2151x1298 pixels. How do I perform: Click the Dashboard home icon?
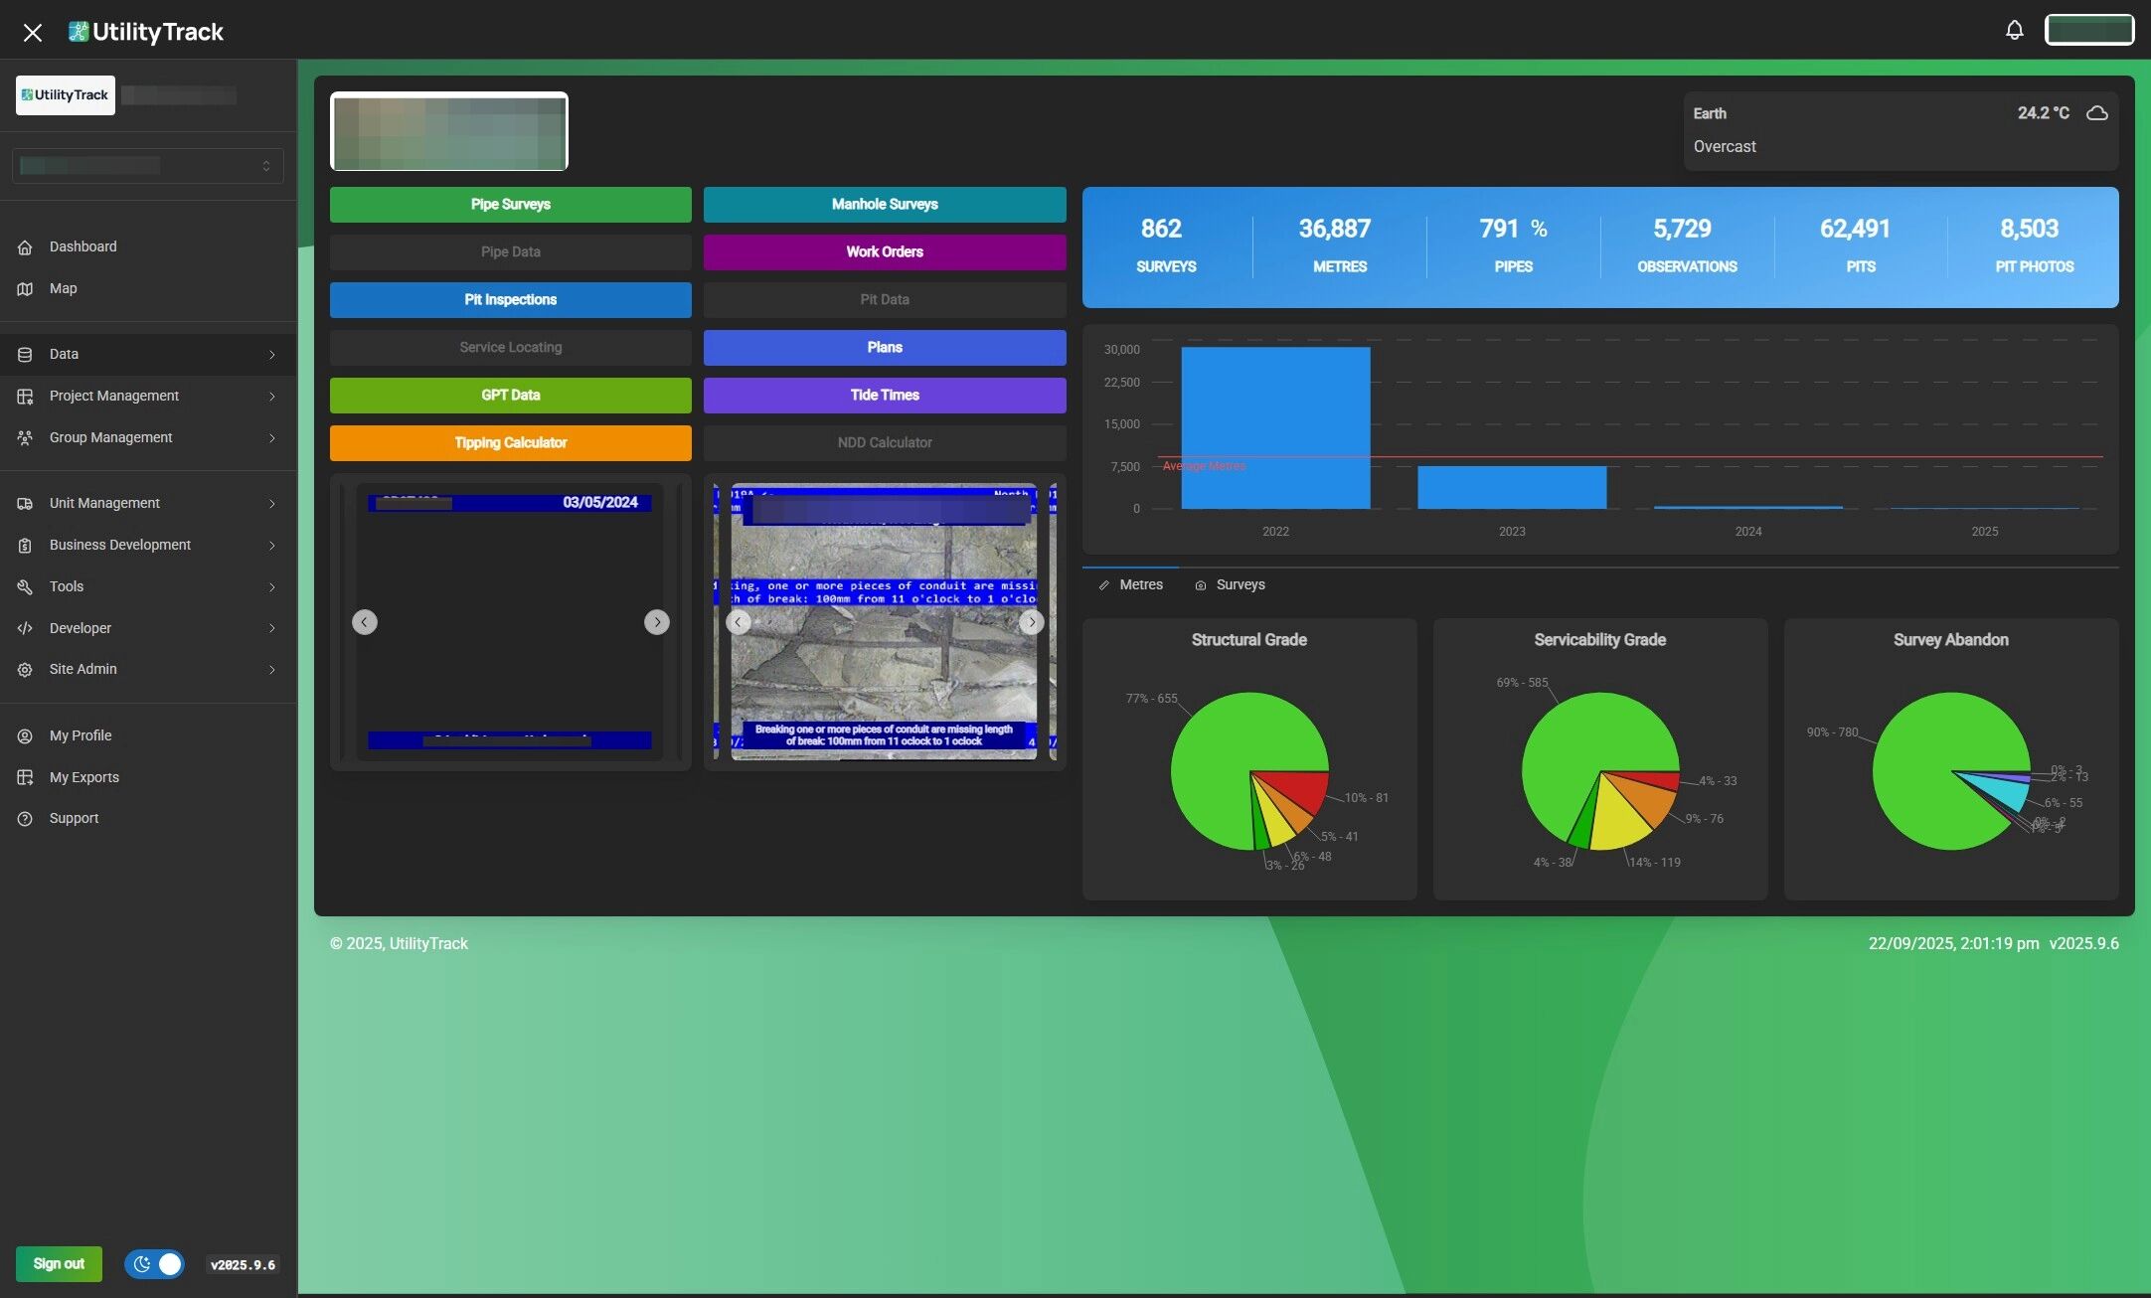coord(25,247)
